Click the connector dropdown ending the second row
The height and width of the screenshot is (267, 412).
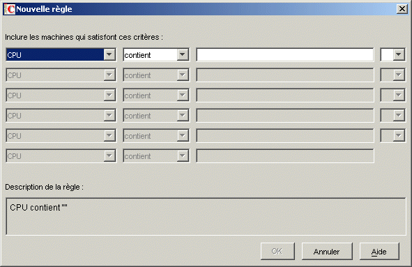392,75
